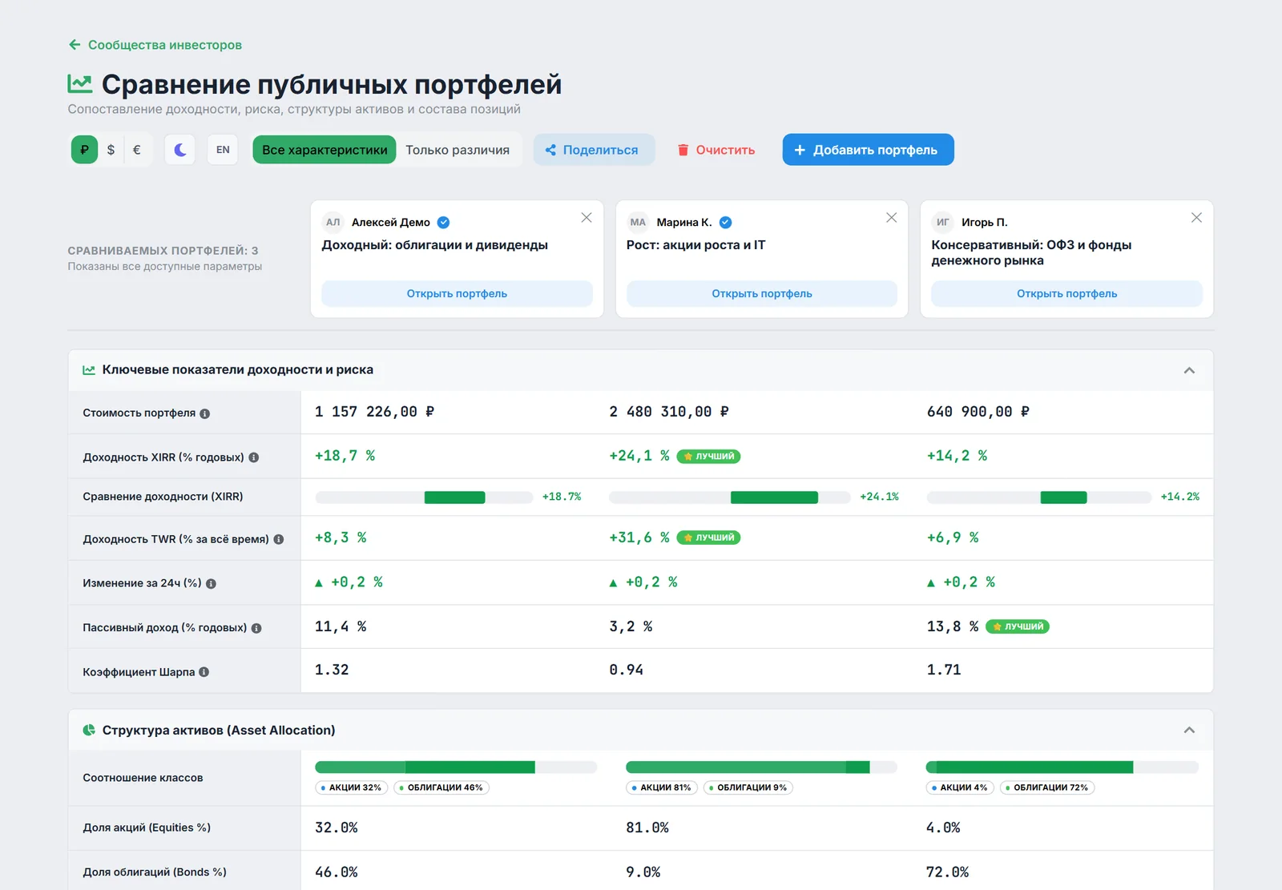This screenshot has width=1282, height=890.
Task: Switch language to EN
Action: (223, 150)
